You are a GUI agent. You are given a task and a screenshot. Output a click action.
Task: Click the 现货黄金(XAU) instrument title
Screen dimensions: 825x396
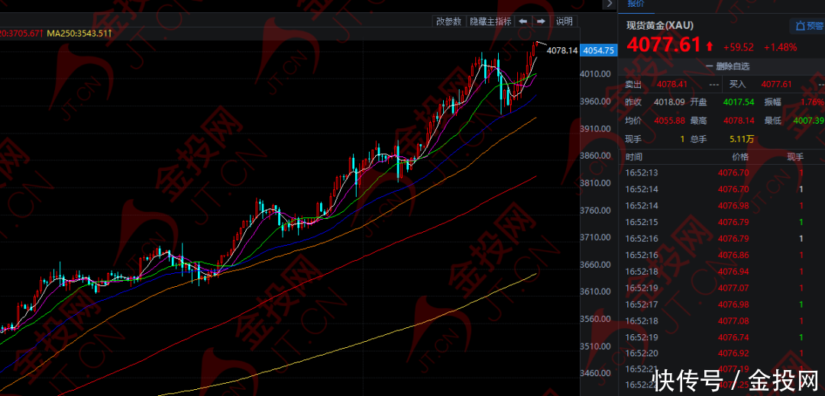click(x=659, y=25)
